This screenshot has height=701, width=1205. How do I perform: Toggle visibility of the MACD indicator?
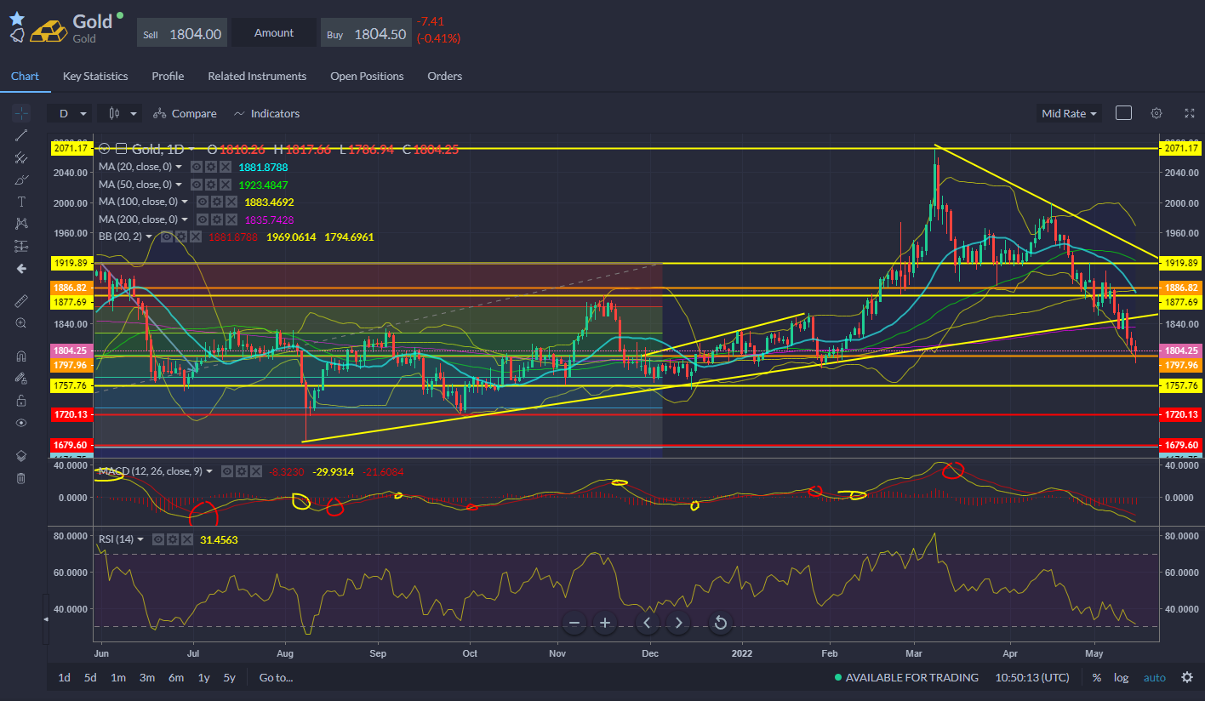[228, 471]
